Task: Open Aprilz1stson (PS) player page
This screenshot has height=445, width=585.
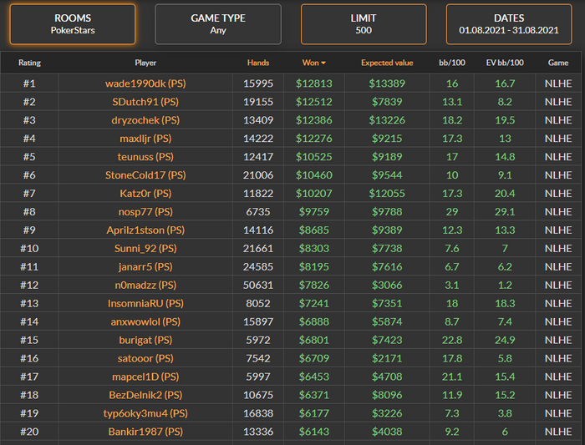Action: tap(145, 230)
